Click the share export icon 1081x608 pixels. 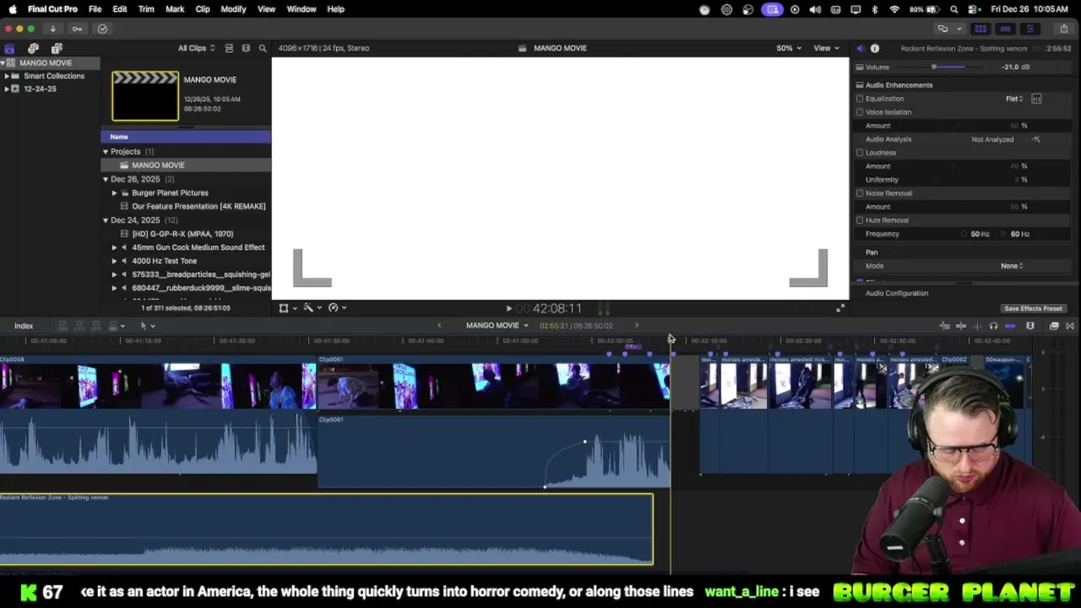(x=1063, y=29)
